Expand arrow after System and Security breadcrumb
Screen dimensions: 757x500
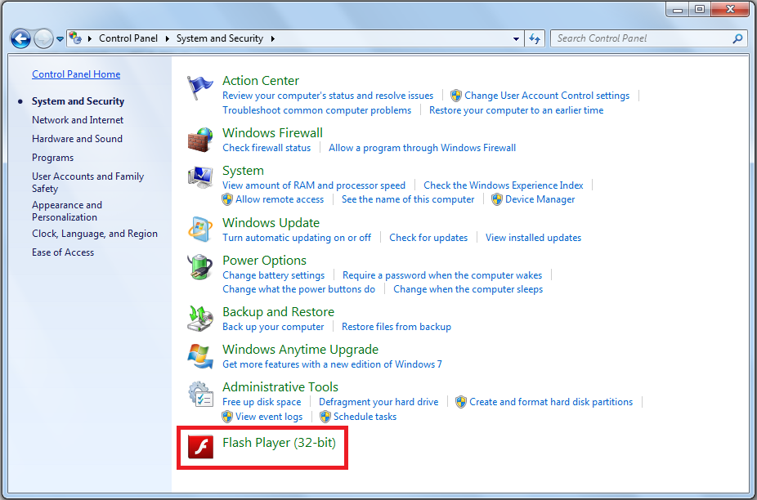click(x=273, y=38)
